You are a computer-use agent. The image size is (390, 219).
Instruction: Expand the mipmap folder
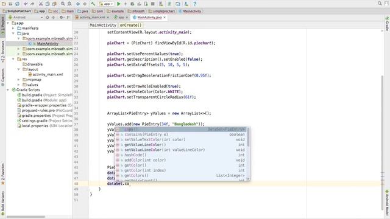[x=19, y=80]
